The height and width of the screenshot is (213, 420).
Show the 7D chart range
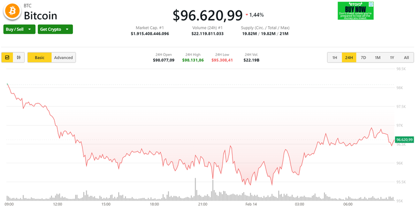pos(363,57)
